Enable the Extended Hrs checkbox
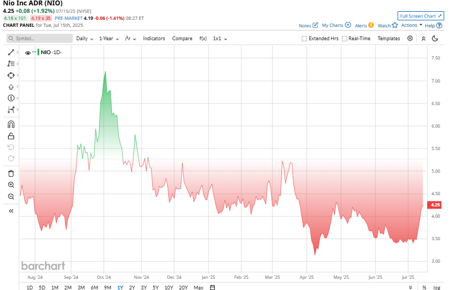This screenshot has width=471, height=290. click(x=304, y=39)
